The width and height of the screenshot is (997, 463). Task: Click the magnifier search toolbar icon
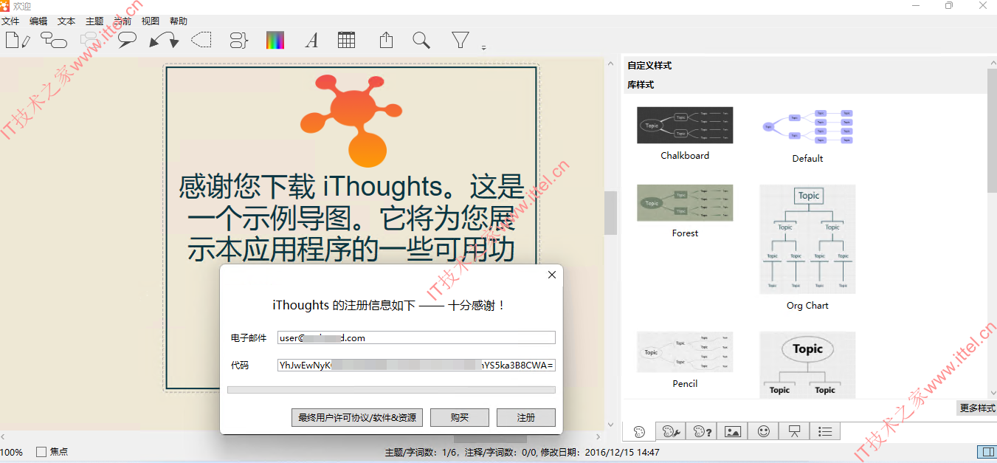pyautogui.click(x=421, y=40)
